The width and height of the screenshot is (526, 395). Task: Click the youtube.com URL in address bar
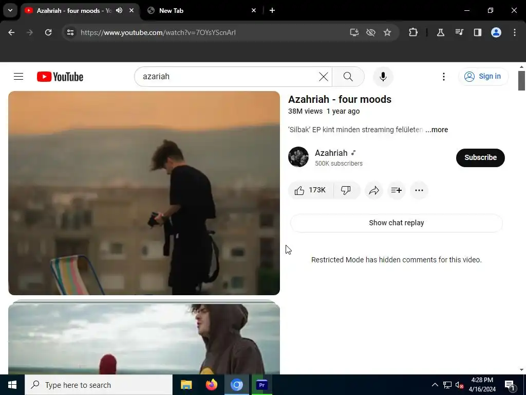(158, 32)
